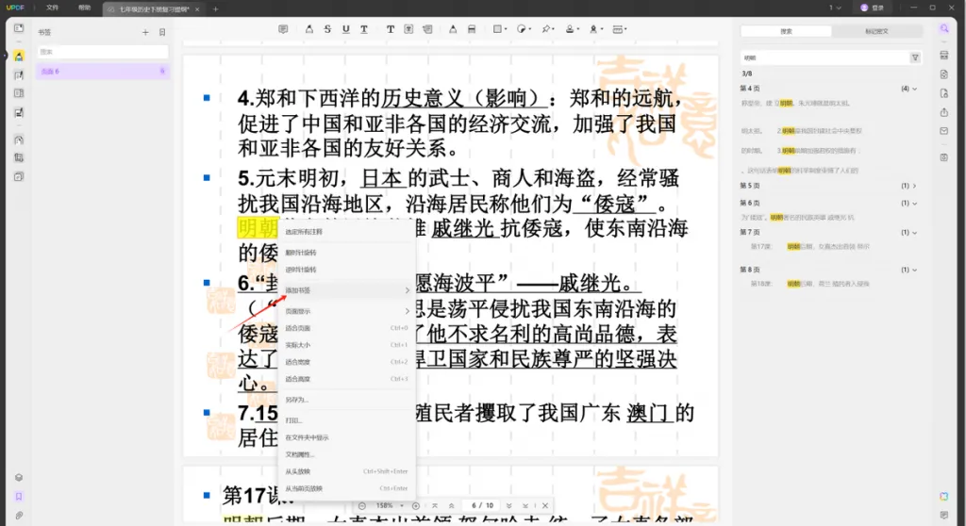Pick the pencil drawing tool
This screenshot has height=526, width=966.
point(453,29)
